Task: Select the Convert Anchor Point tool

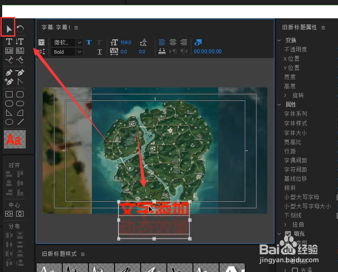Action: [x=20, y=82]
